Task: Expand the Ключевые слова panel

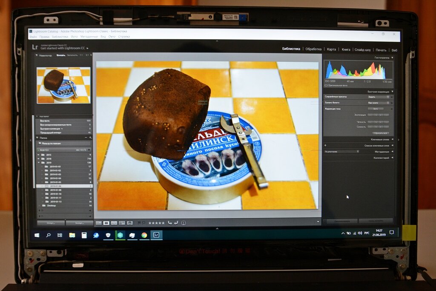Action: tap(392, 139)
